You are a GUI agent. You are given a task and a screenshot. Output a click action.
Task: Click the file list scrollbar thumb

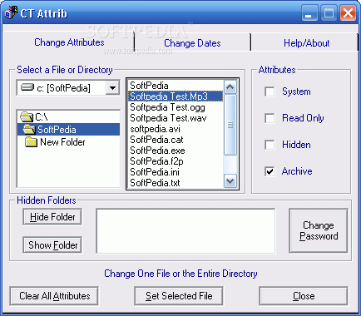click(230, 125)
